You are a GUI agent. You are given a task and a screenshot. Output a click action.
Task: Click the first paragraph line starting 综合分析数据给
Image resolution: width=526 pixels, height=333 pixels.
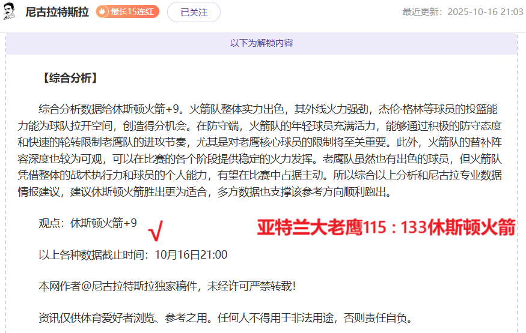click(x=268, y=109)
